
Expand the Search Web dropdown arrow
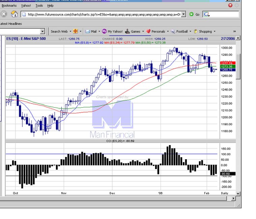pyautogui.click(x=70, y=31)
